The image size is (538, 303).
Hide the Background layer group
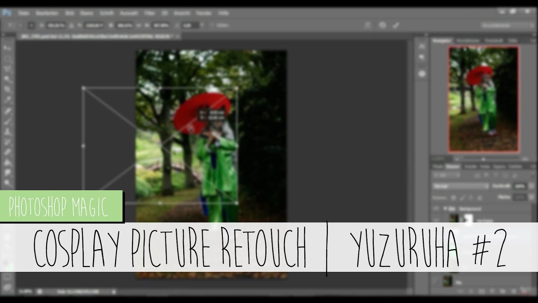click(x=436, y=208)
